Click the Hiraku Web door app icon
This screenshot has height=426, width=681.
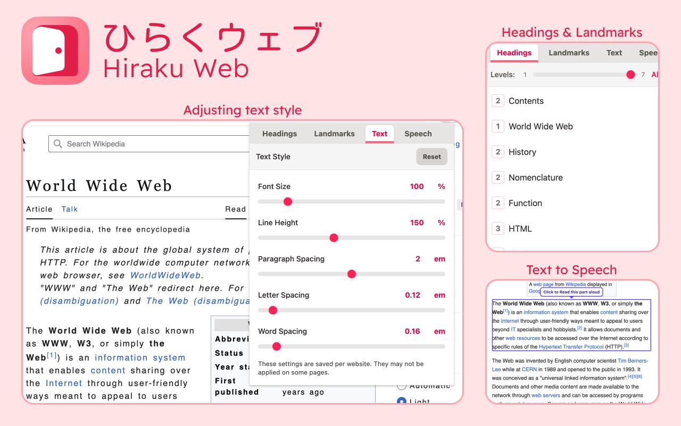[x=55, y=51]
